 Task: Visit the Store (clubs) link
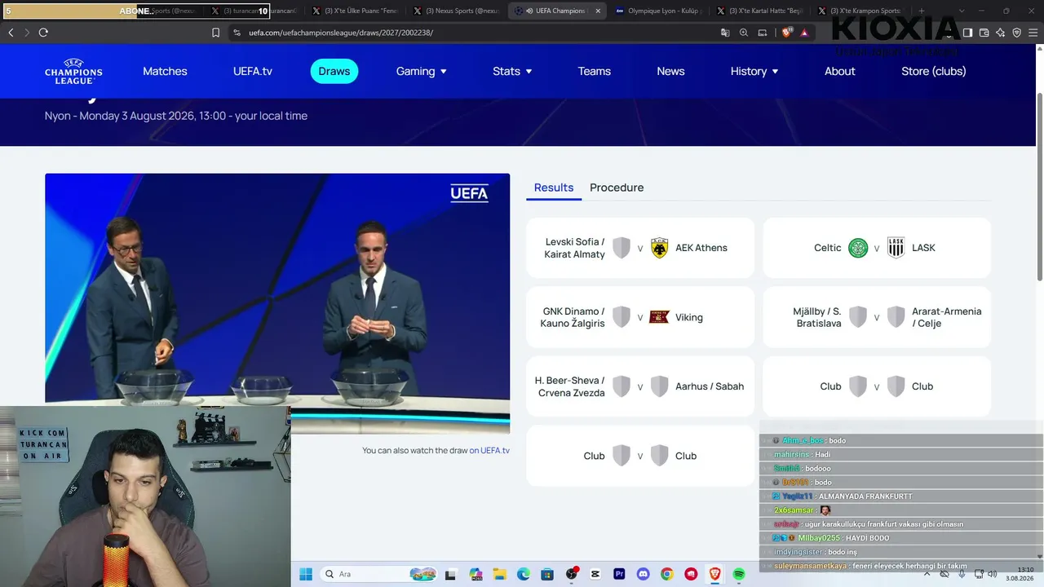pos(934,72)
